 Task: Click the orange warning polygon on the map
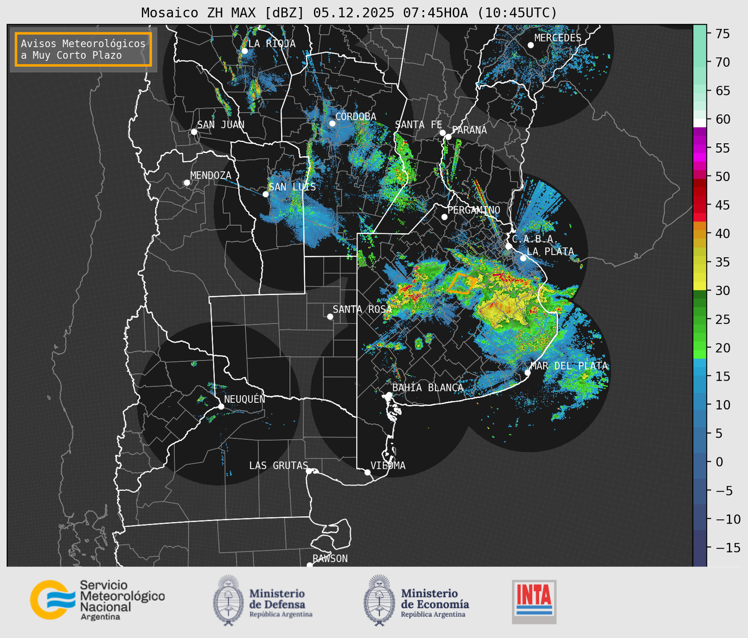pos(462,284)
